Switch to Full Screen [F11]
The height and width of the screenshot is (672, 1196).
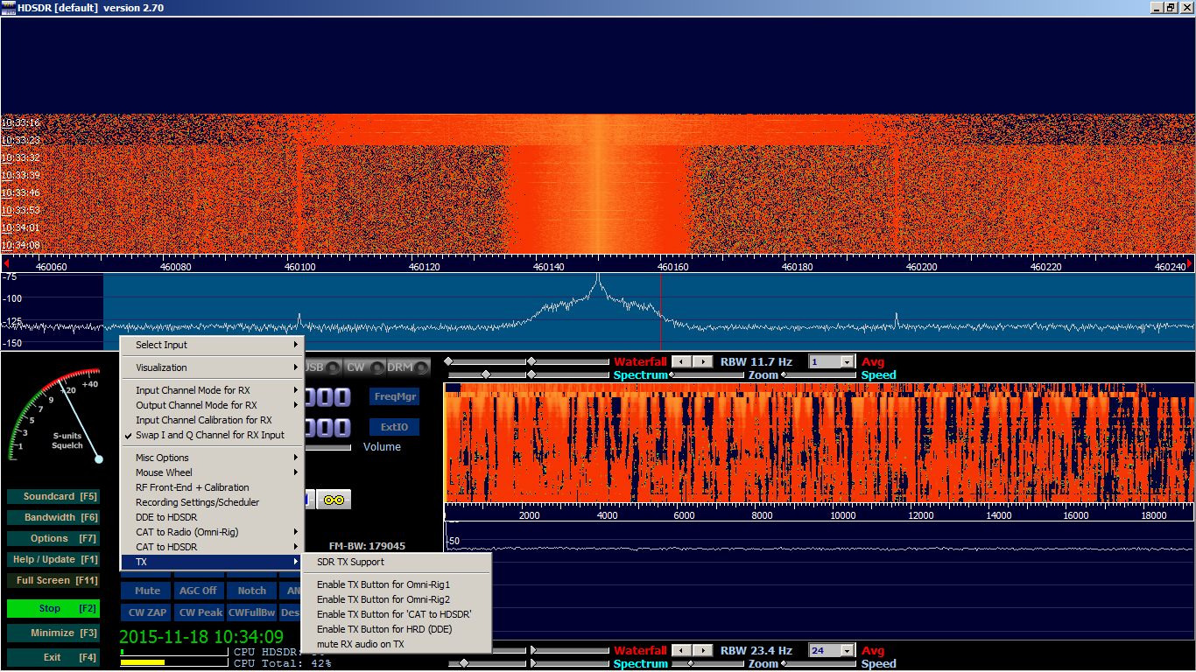coord(53,580)
